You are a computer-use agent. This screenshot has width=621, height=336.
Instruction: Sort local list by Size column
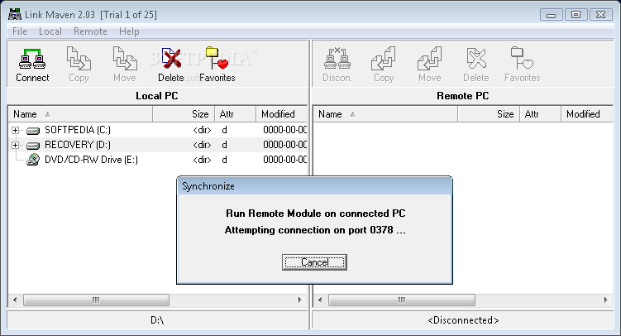pyautogui.click(x=184, y=114)
